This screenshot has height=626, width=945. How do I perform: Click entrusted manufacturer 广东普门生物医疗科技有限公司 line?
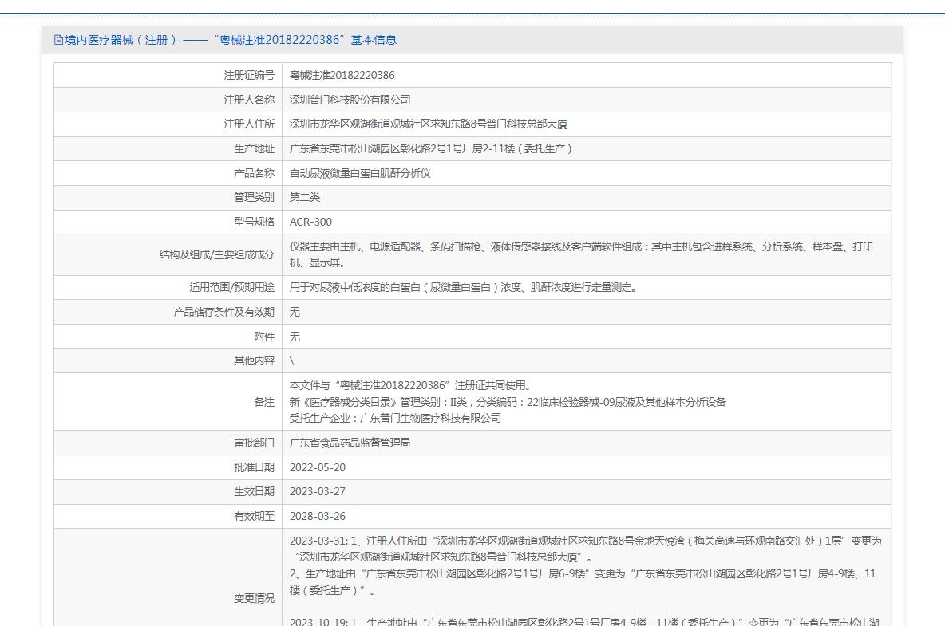click(395, 418)
